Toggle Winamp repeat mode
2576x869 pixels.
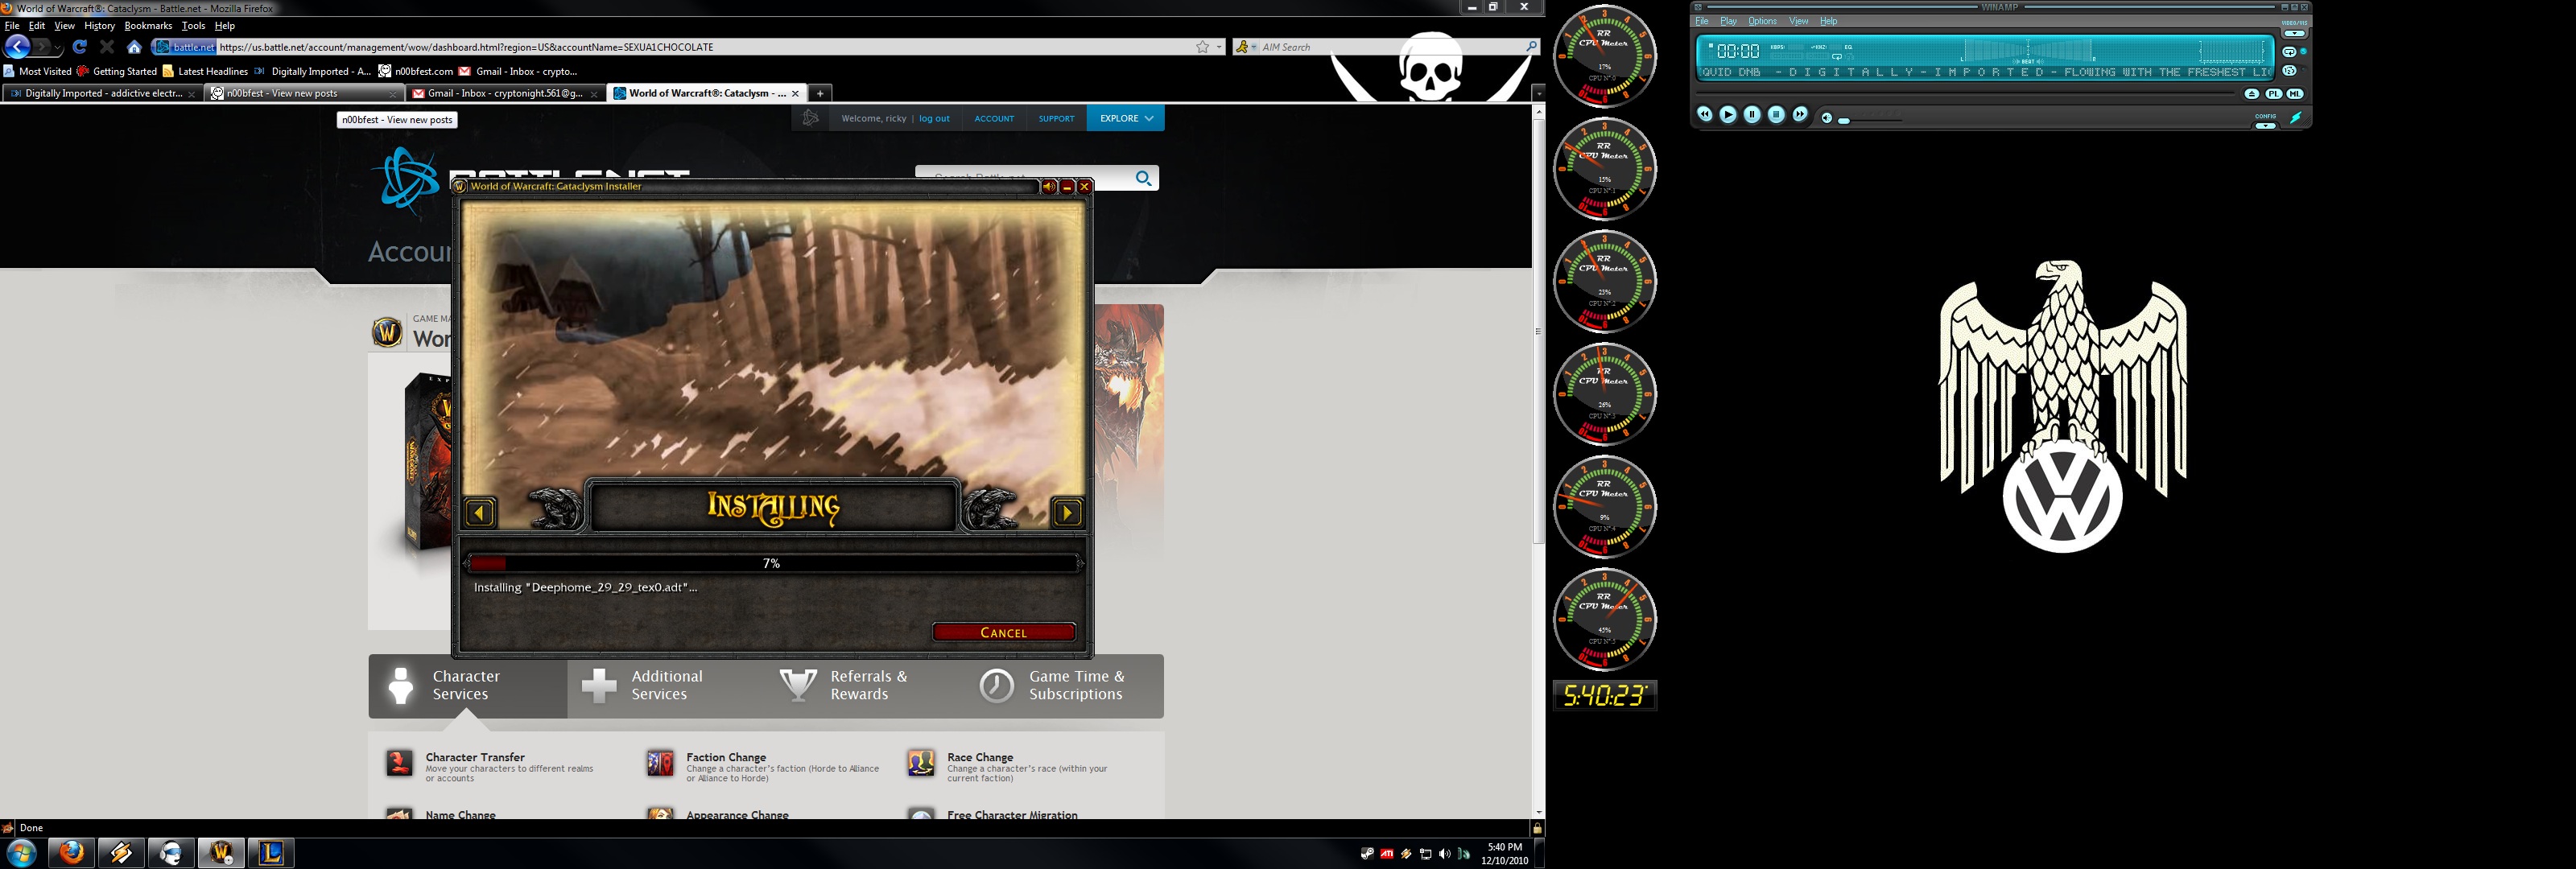(2290, 52)
